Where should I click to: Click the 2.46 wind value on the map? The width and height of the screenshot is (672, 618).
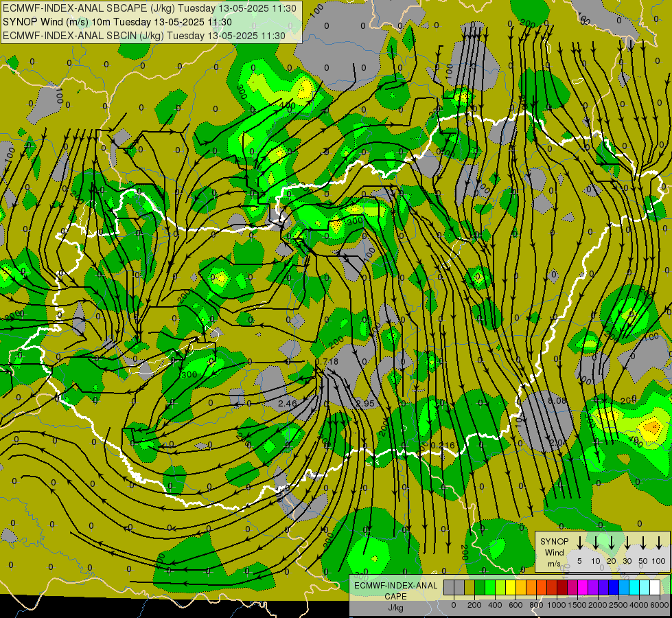point(287,403)
